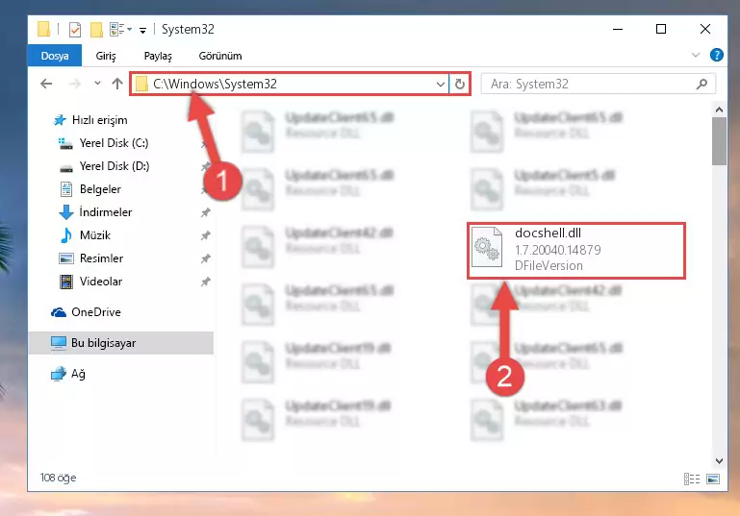Image resolution: width=740 pixels, height=516 pixels.
Task: Maximize the System32 window
Action: (661, 29)
